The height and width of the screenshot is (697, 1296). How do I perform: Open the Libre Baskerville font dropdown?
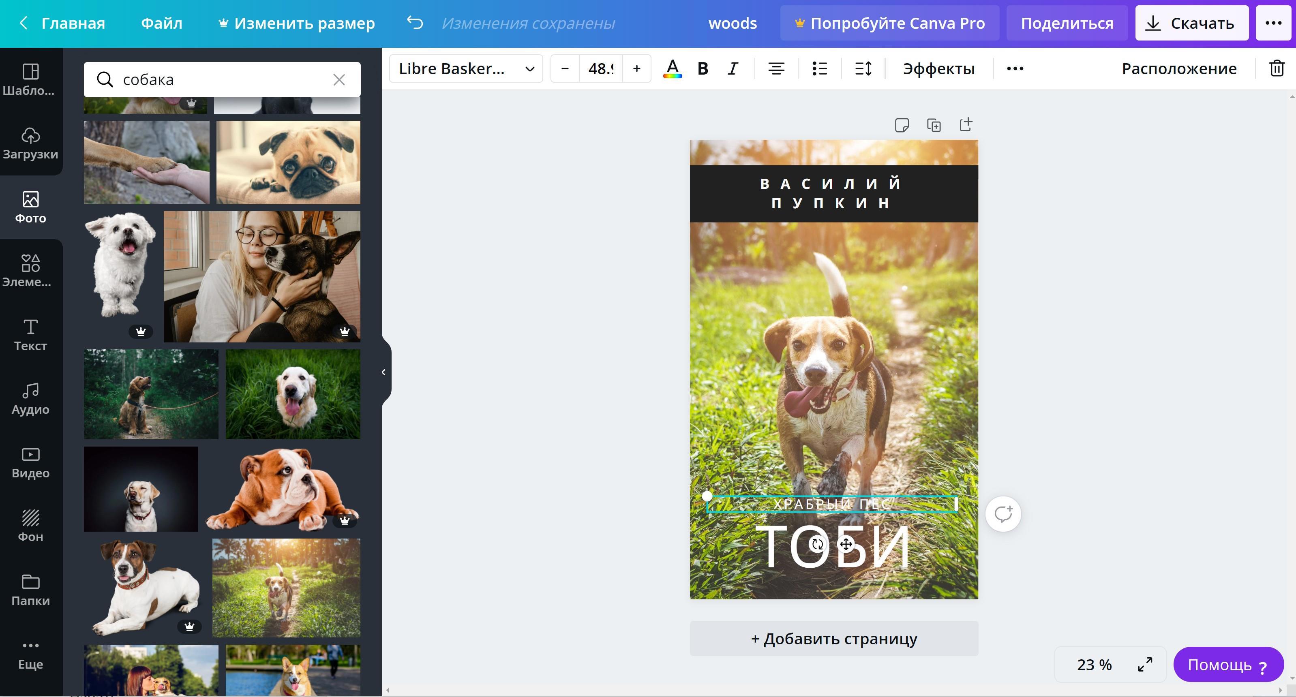465,68
